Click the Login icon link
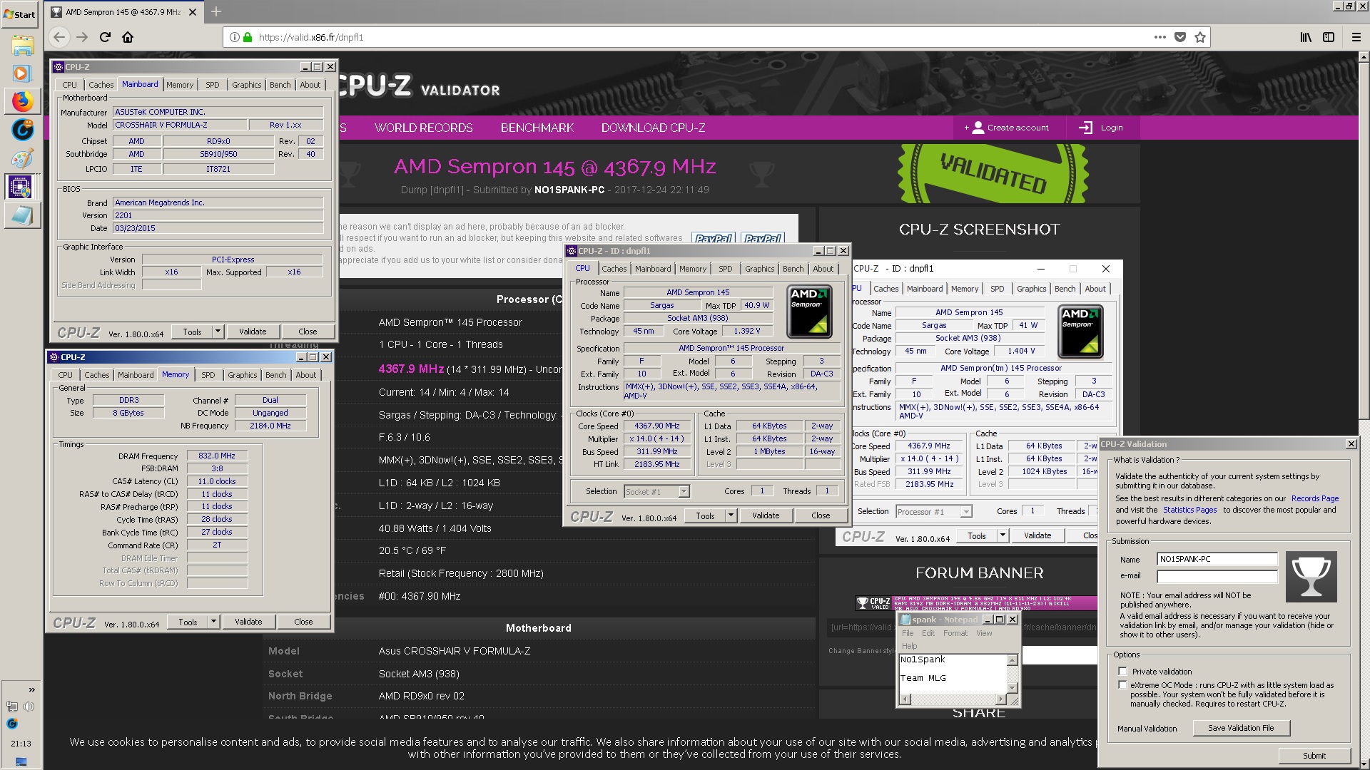Screen dimensions: 1370x770 (1085, 128)
